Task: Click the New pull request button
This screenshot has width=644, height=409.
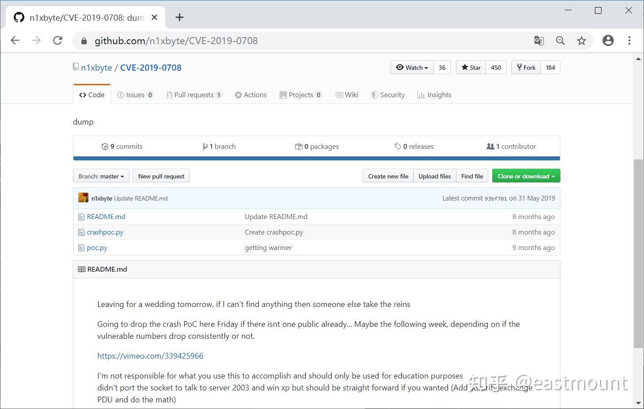Action: click(161, 176)
